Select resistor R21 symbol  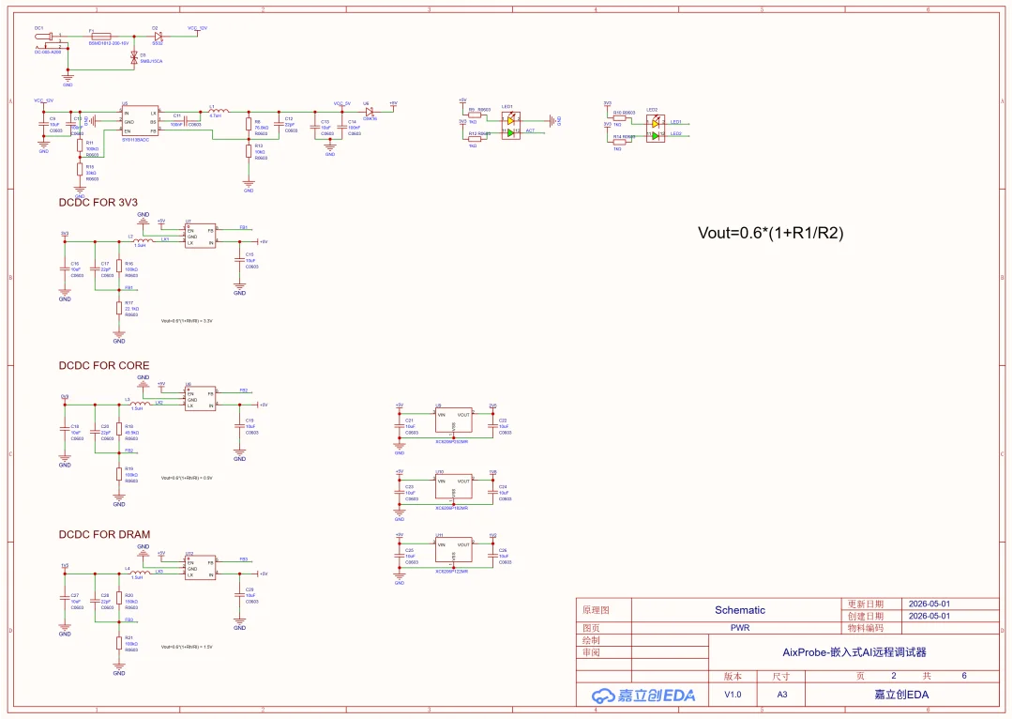[119, 643]
